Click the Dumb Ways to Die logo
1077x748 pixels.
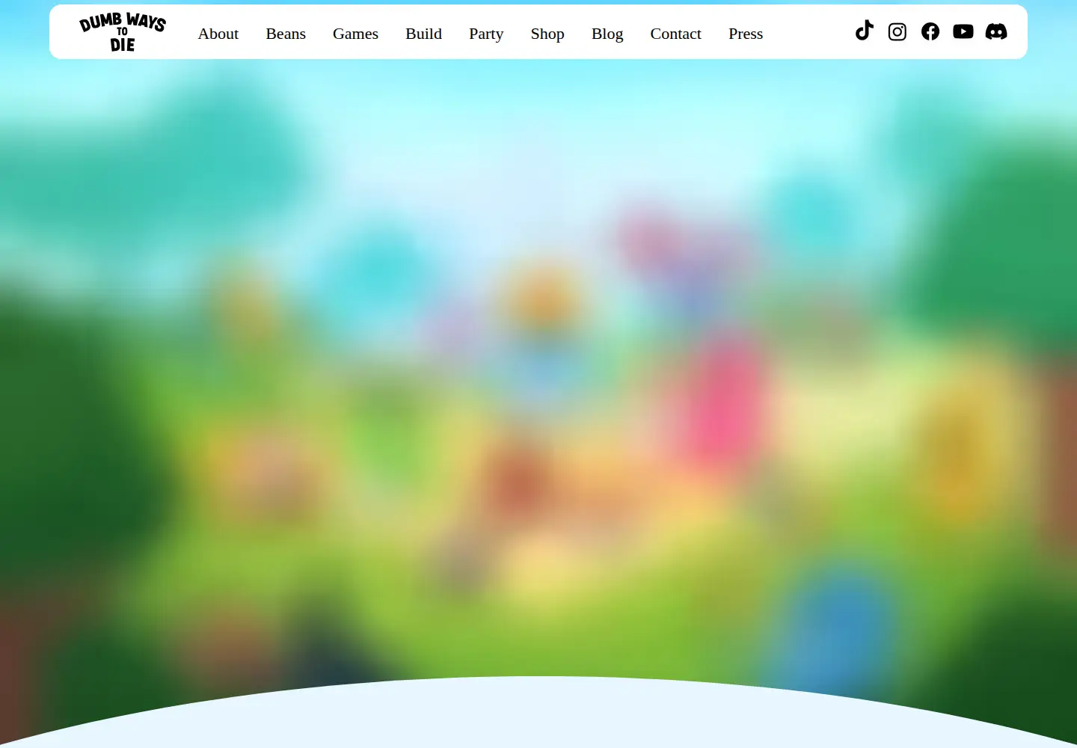click(123, 32)
